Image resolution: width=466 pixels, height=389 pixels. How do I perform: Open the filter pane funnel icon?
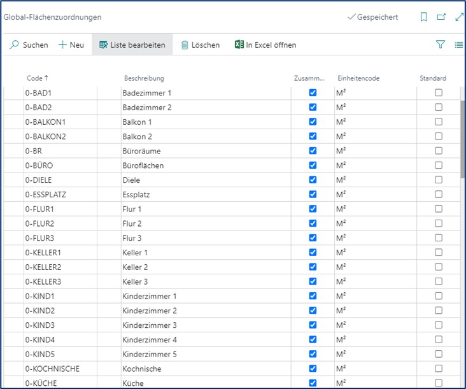(x=440, y=45)
